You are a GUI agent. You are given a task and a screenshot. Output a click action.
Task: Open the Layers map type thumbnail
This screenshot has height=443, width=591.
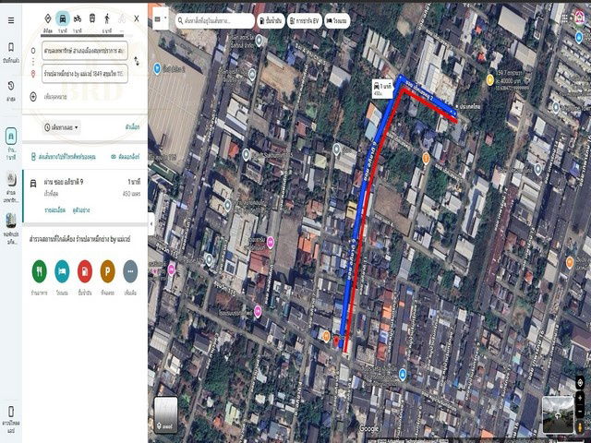[x=165, y=414]
